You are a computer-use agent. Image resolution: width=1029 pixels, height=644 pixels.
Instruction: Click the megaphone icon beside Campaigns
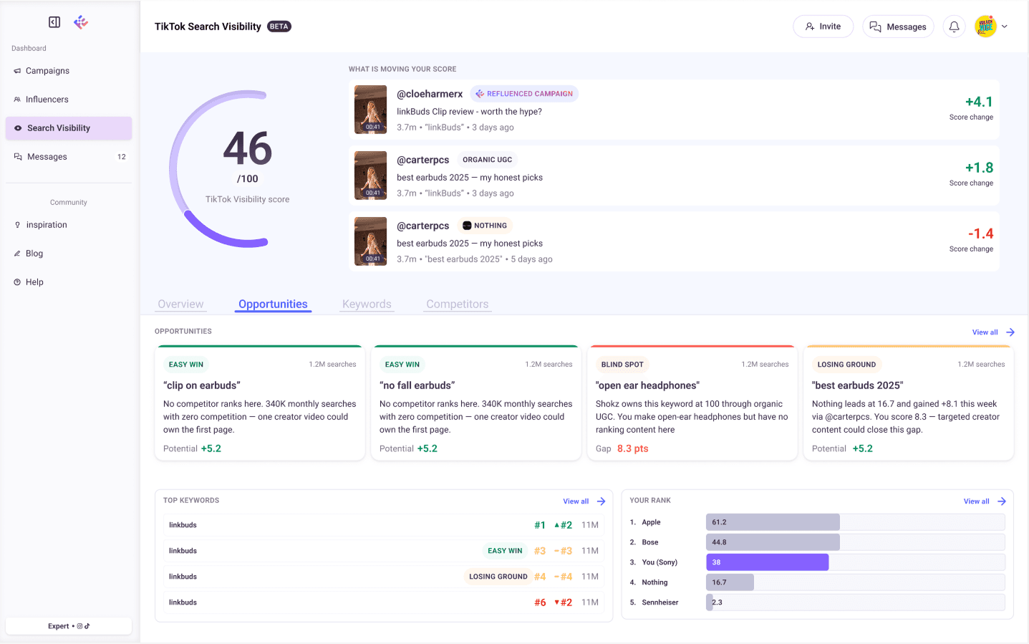tap(17, 71)
